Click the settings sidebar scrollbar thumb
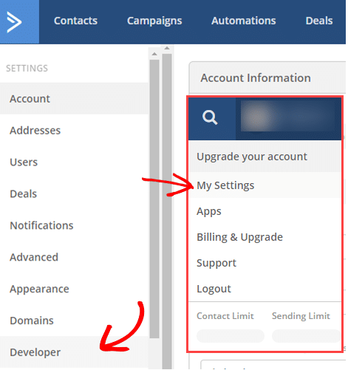This screenshot has height=370, width=348. pyautogui.click(x=154, y=199)
